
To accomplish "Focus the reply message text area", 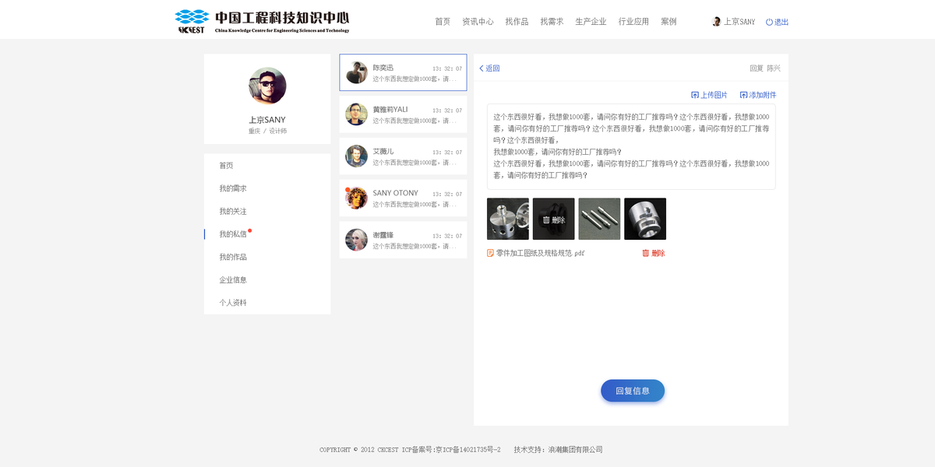I will click(631, 146).
